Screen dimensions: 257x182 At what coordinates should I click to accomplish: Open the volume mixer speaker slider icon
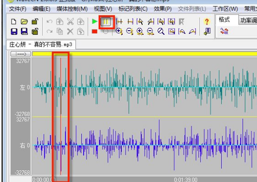(x=207, y=31)
